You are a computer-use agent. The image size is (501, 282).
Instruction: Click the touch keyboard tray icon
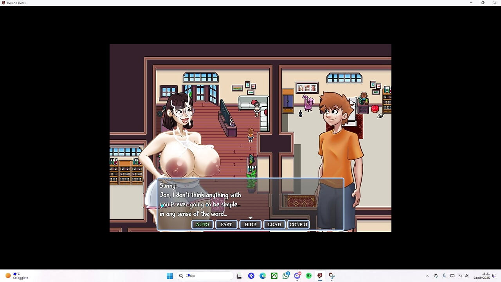(452, 276)
